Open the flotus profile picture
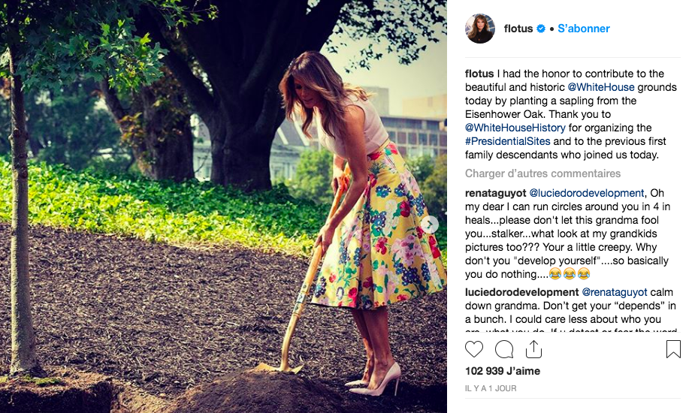698x413 pixels. pos(480,29)
